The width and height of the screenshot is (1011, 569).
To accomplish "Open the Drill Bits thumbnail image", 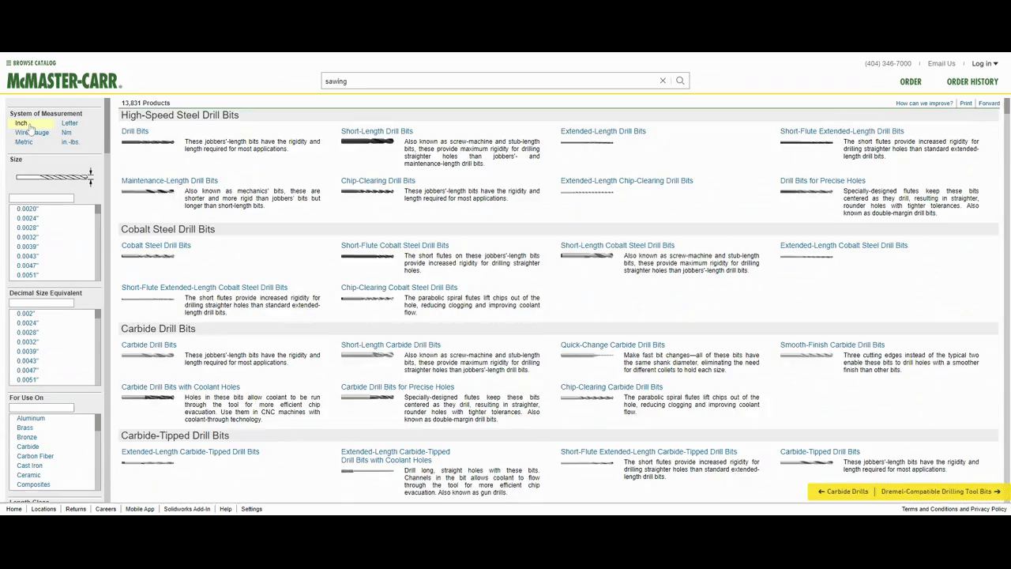I will (148, 142).
